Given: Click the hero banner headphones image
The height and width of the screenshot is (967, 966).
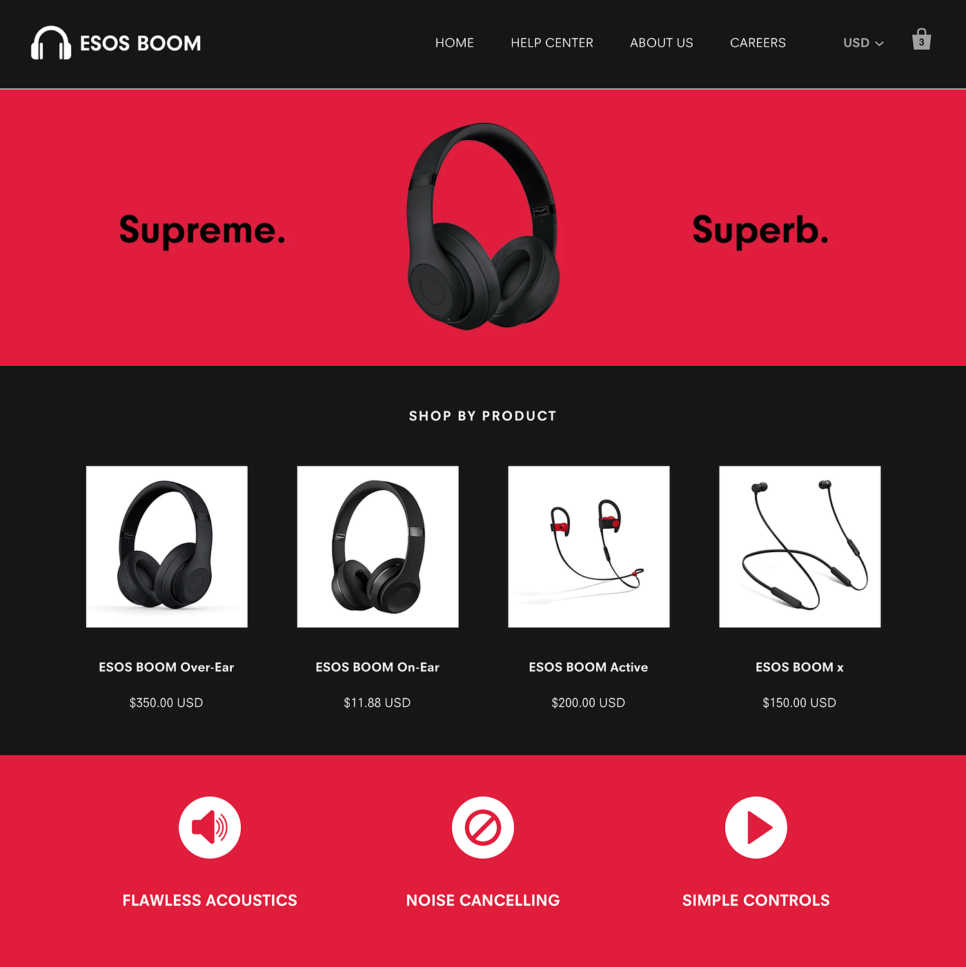Looking at the screenshot, I should (483, 226).
